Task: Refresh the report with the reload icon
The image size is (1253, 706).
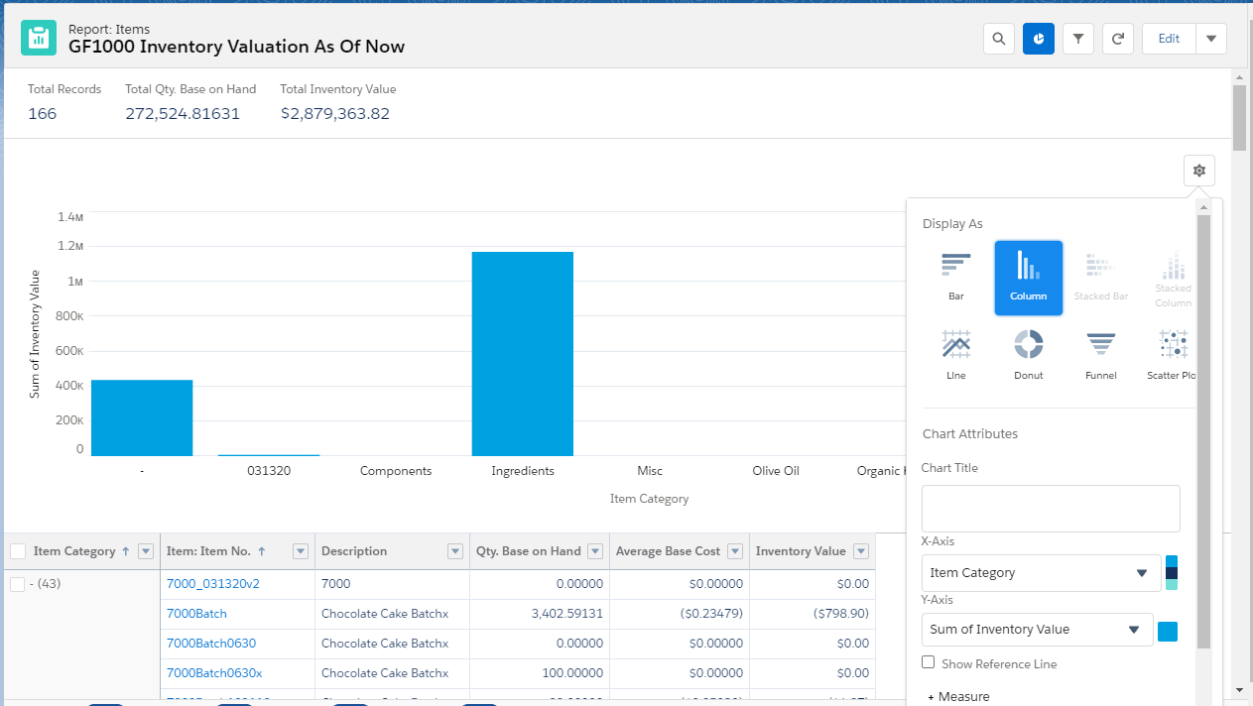Action: [x=1118, y=39]
